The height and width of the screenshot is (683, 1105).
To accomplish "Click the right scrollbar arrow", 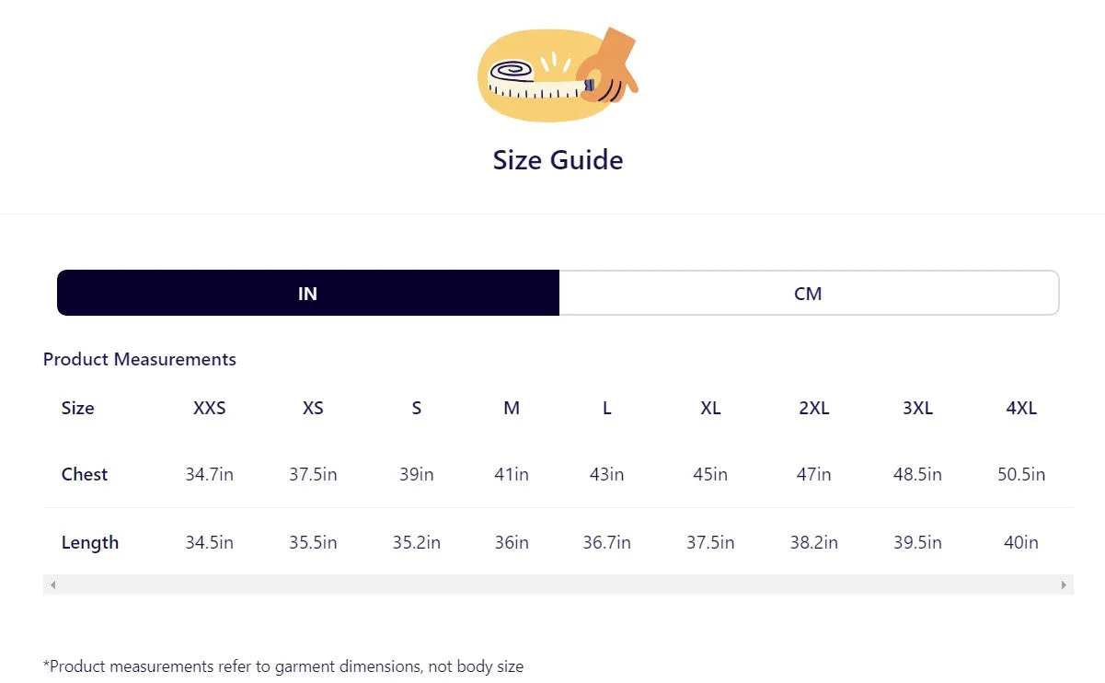I will click(x=1065, y=585).
